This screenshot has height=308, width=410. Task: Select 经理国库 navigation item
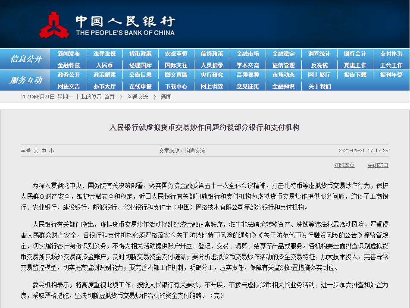[x=140, y=65]
